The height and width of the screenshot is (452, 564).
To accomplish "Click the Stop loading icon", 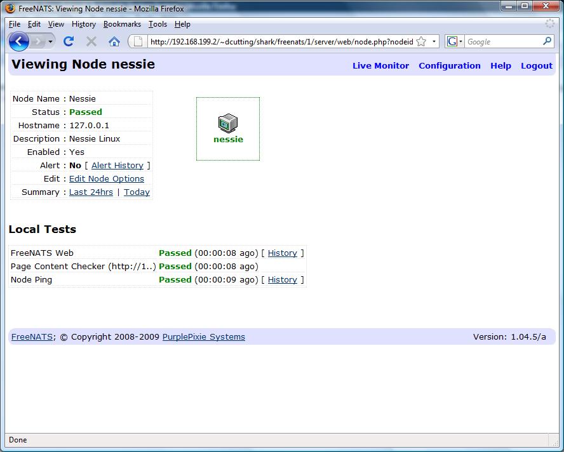I will pos(91,41).
